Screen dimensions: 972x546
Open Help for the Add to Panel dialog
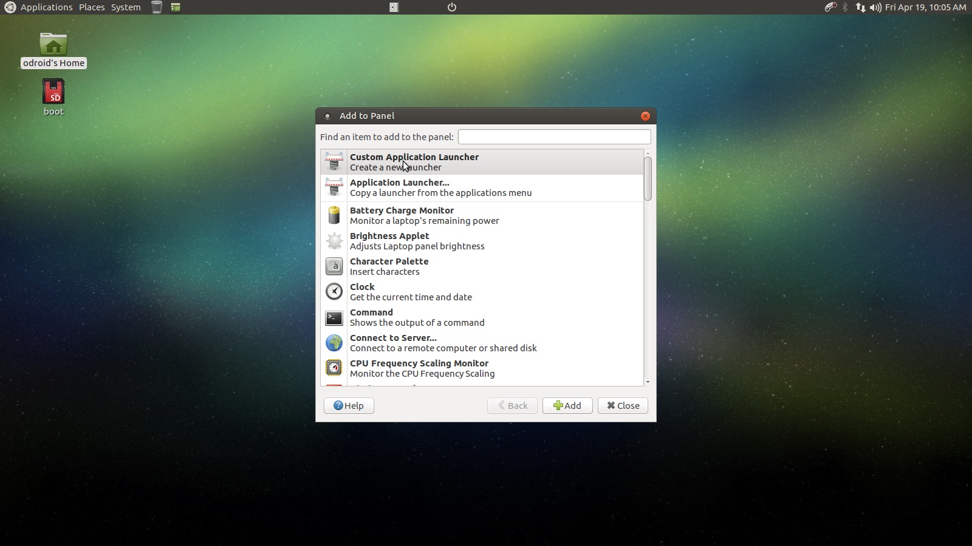pyautogui.click(x=349, y=405)
